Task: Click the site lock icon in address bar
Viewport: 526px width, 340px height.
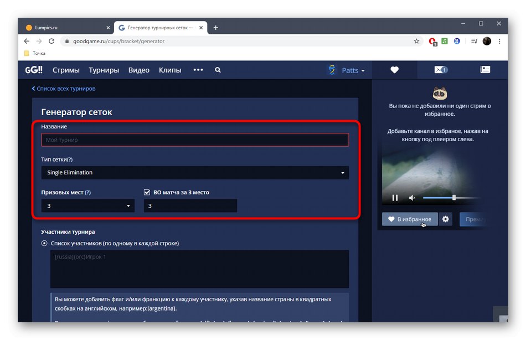Action: click(x=67, y=41)
